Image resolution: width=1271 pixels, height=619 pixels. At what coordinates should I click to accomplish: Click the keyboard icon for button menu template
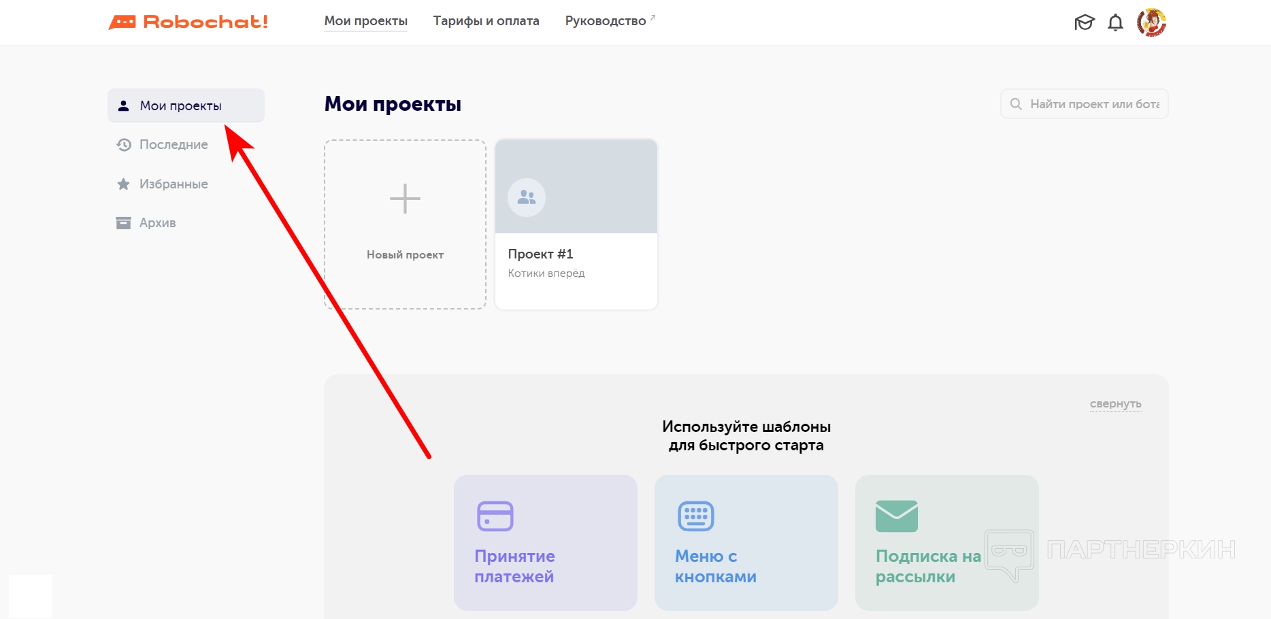(x=695, y=516)
